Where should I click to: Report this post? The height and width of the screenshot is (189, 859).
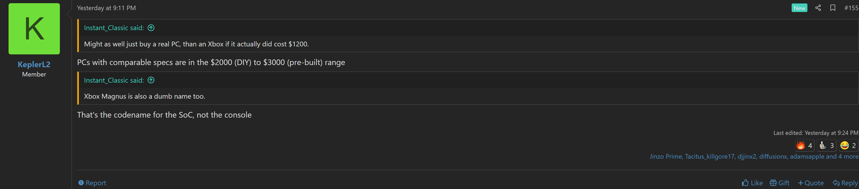(92, 183)
